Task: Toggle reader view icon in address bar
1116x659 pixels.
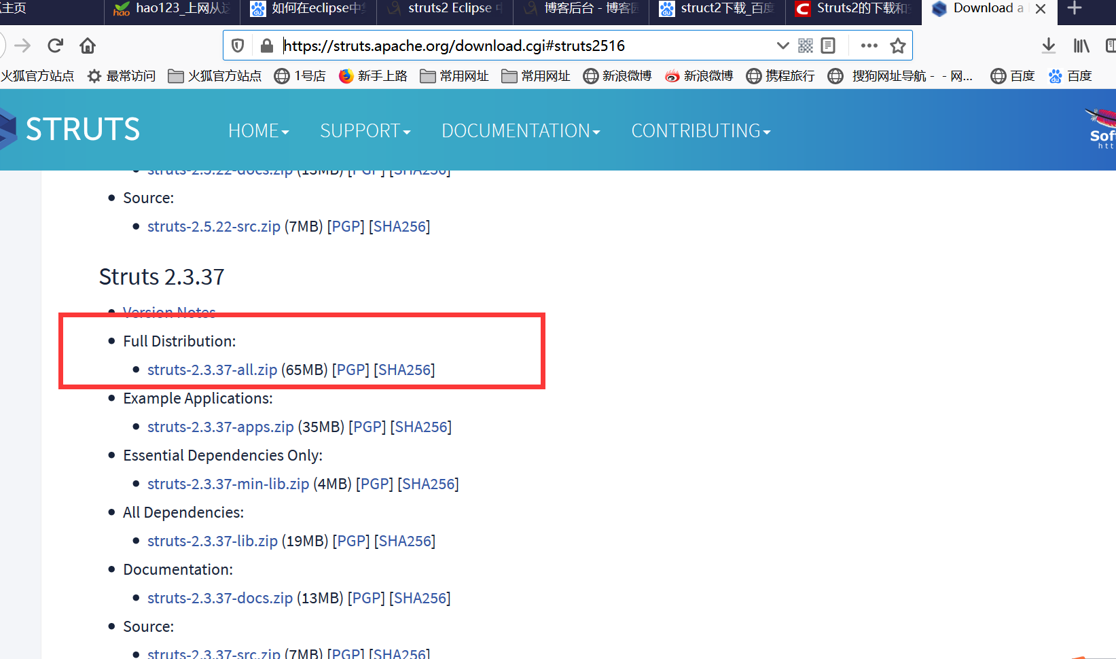Action: click(828, 46)
